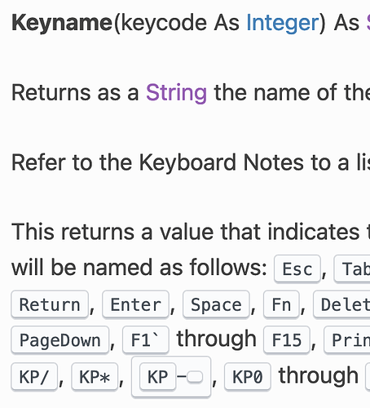The width and height of the screenshot is (370, 408).
Task: Click the bold Keyname function heading
Action: tap(62, 24)
